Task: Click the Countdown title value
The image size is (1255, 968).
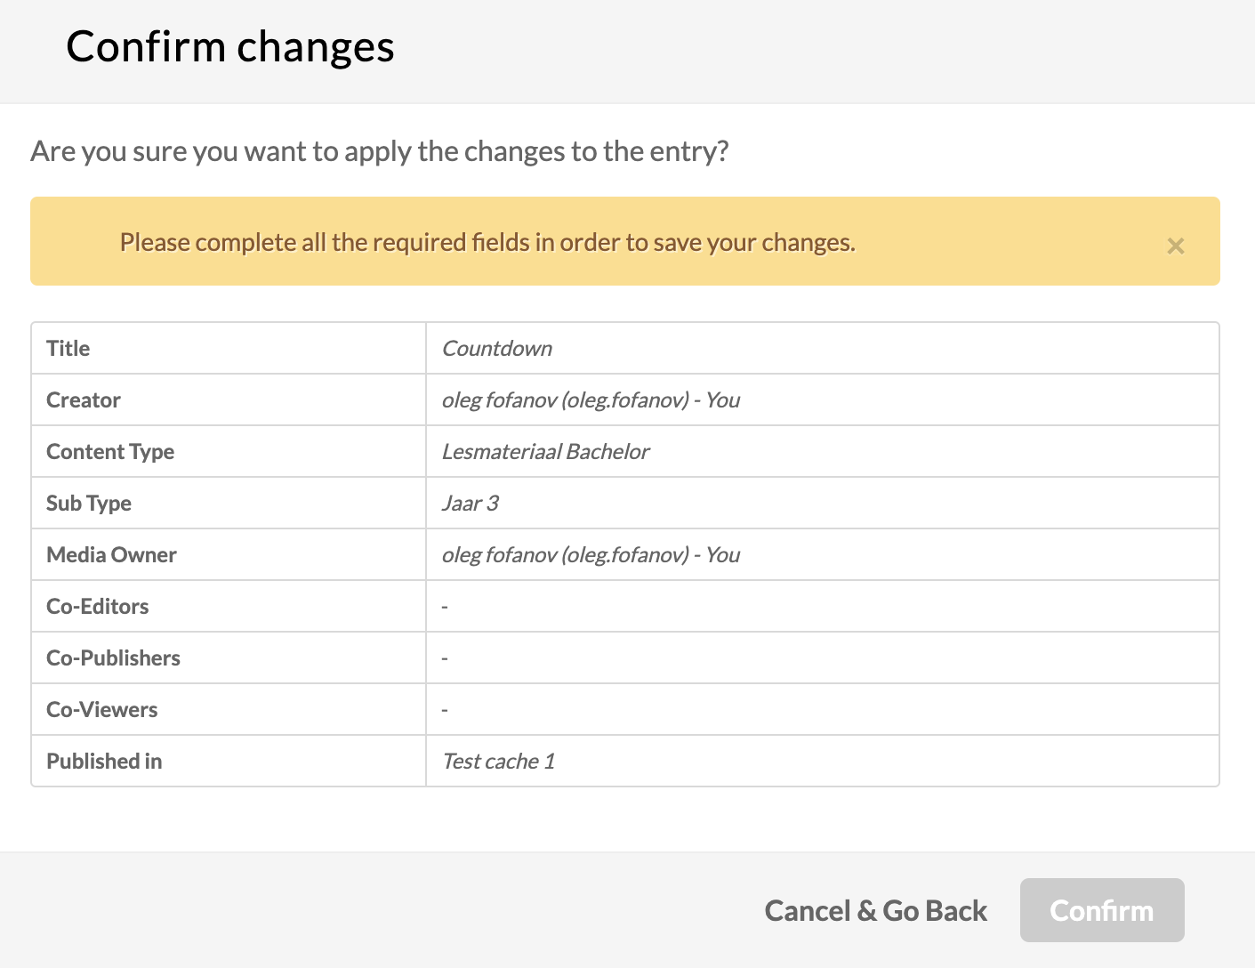Action: (497, 349)
